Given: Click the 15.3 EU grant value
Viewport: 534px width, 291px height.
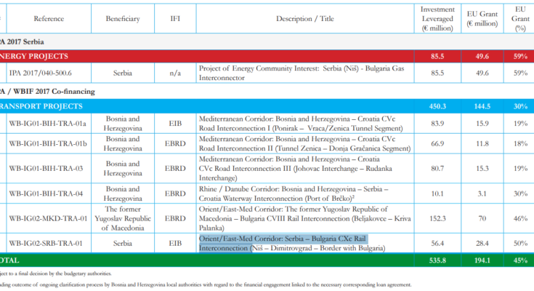Looking at the screenshot, I should coord(482,169).
